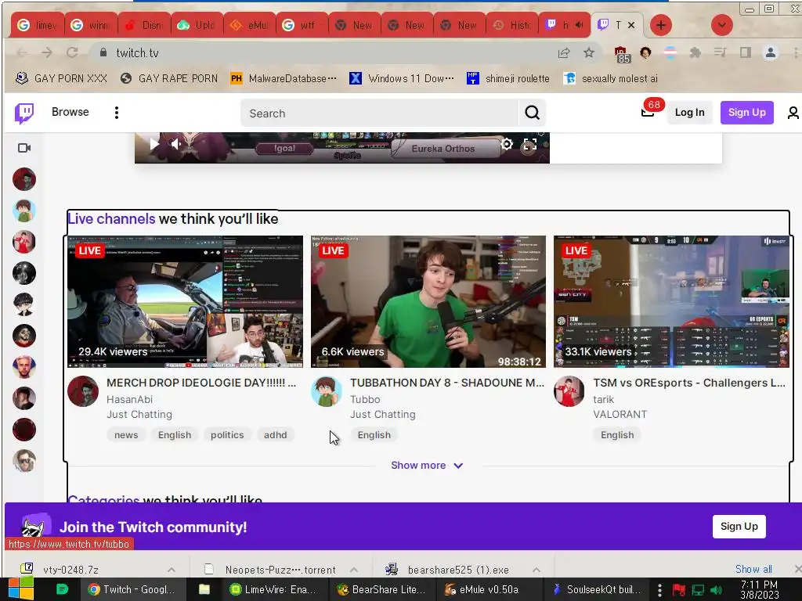This screenshot has height=601, width=802.
Task: Open the tab search dropdown arrow
Action: coord(721,25)
